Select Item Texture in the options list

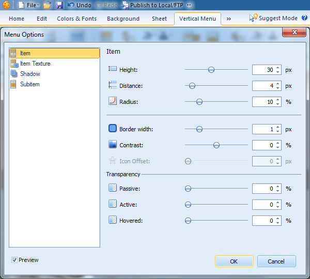coord(54,64)
